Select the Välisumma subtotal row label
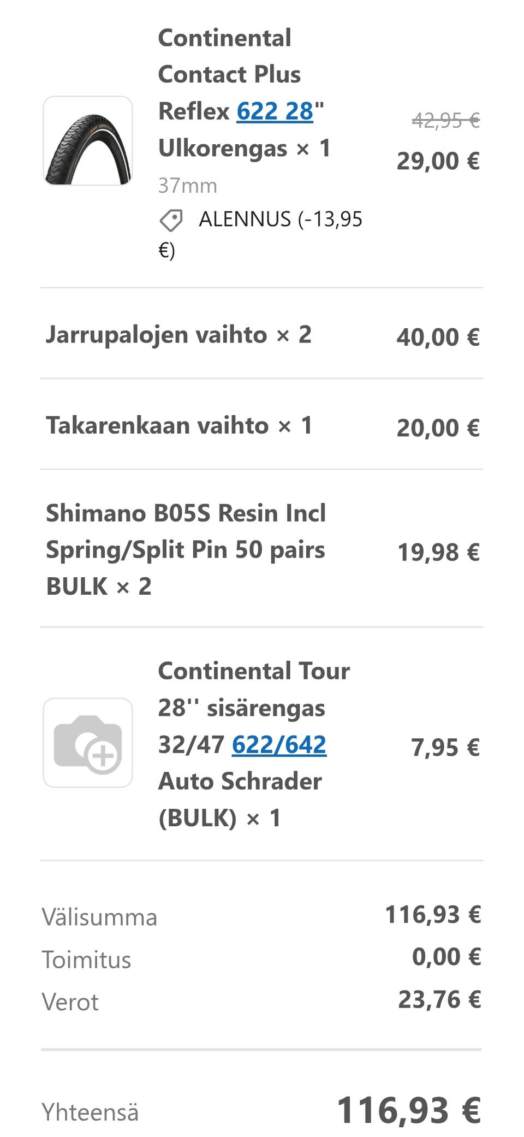Viewport: 524px width, 1137px height. point(99,917)
